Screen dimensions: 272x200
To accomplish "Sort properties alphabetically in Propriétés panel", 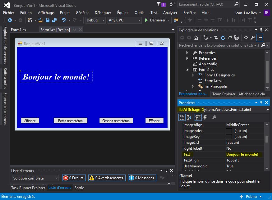I will pos(189,117).
